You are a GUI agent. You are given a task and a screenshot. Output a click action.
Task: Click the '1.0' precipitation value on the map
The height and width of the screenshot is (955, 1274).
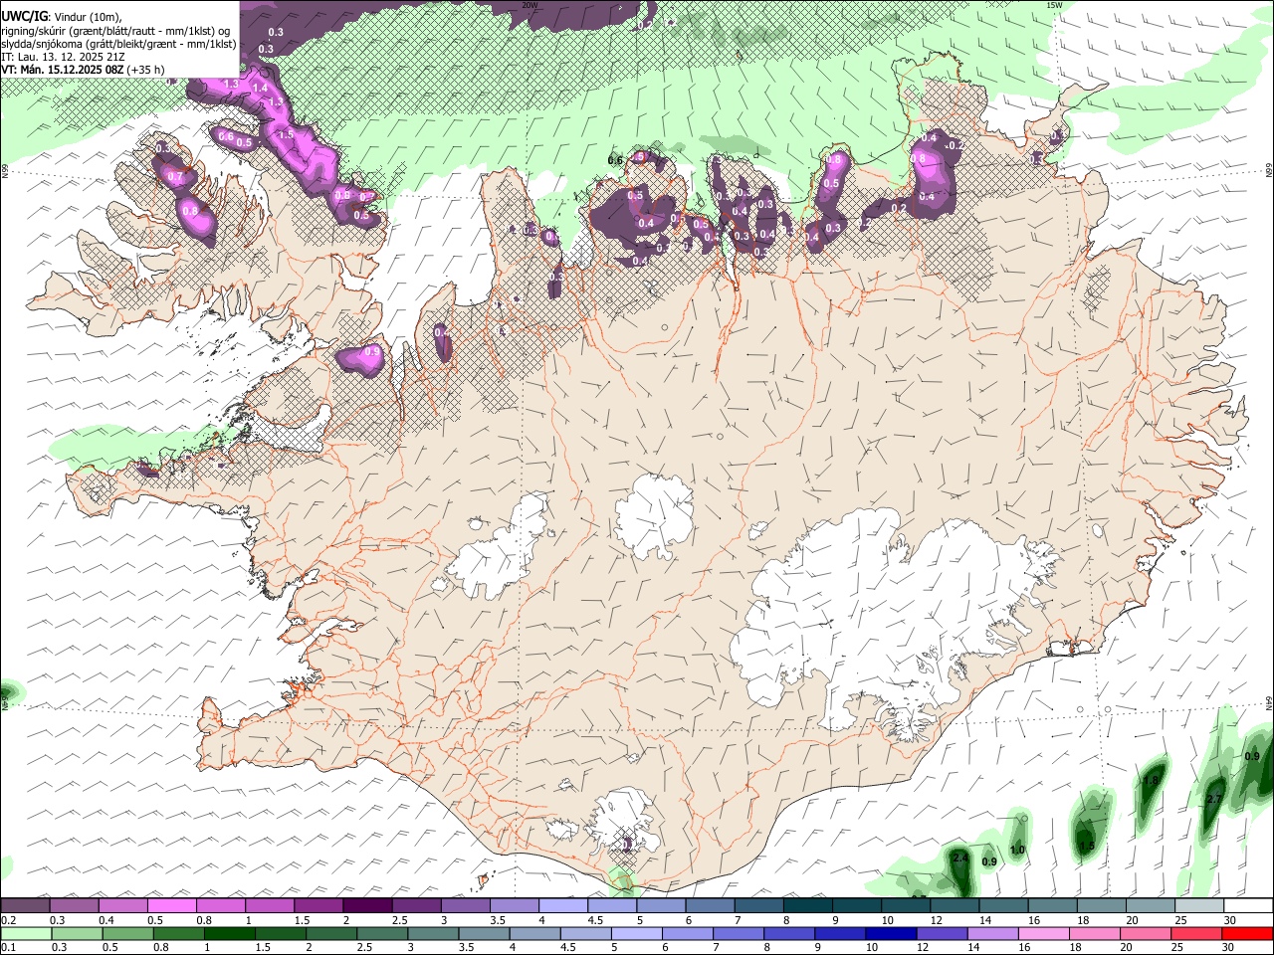tap(1017, 850)
